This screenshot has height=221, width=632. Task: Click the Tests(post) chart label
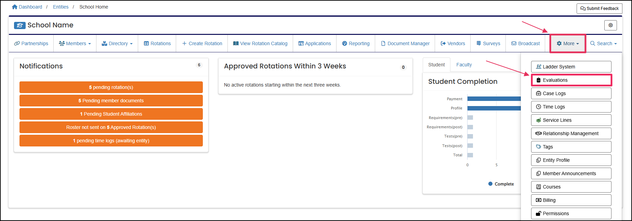tap(452, 146)
